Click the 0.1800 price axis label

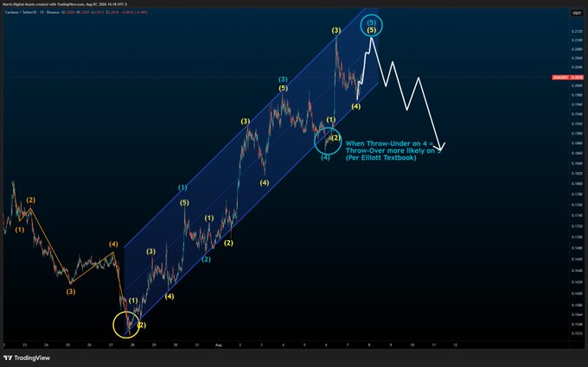click(577, 183)
